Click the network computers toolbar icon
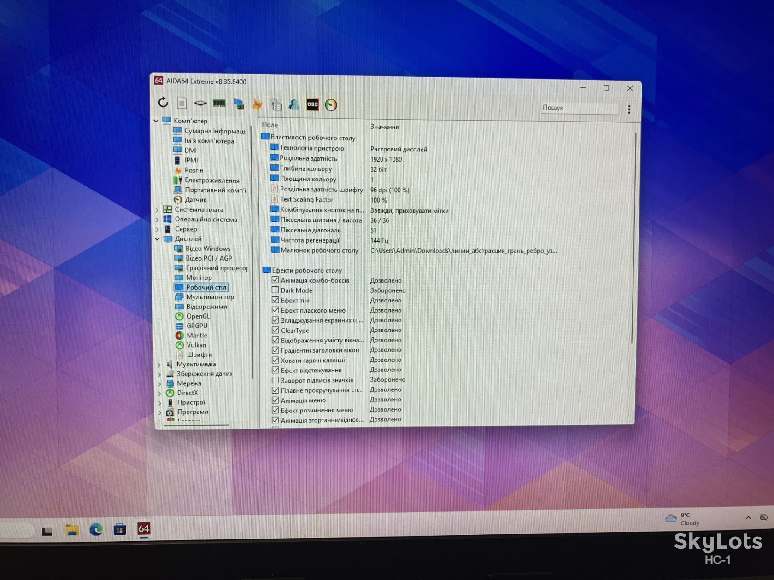774x580 pixels. (239, 104)
